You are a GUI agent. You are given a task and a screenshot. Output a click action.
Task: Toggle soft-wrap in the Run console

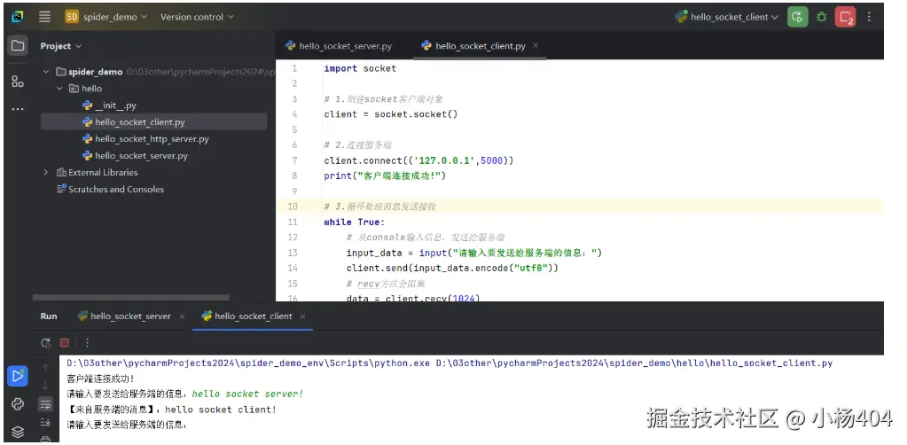(46, 404)
